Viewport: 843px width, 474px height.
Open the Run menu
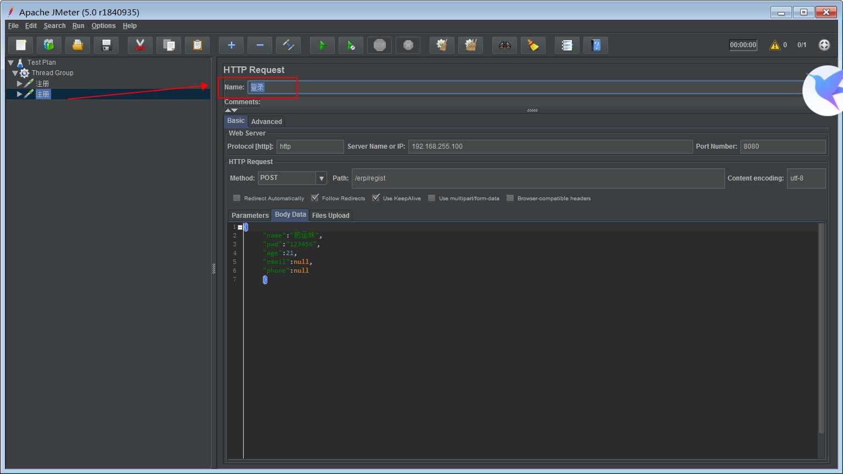78,26
